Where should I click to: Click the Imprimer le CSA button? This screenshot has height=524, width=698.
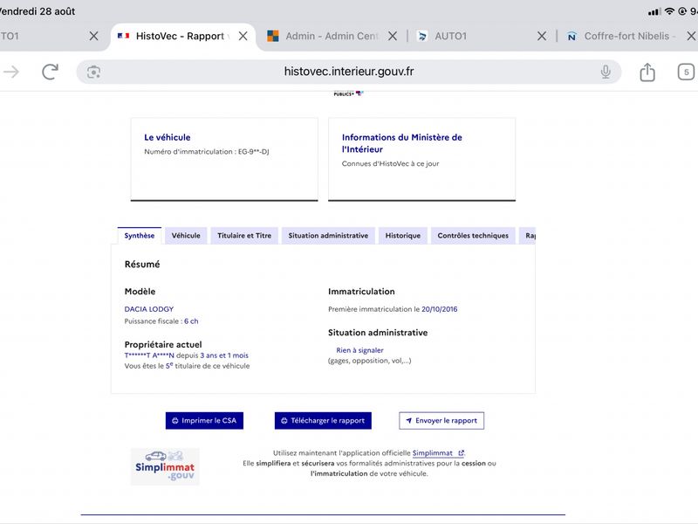(x=204, y=421)
